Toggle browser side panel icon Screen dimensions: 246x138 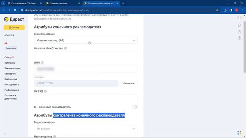(231, 10)
